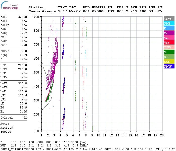Click the Campo Grande station name

(42, 11)
